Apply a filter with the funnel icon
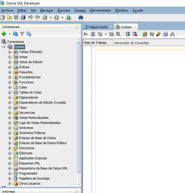185x193 pixels. tap(22, 34)
